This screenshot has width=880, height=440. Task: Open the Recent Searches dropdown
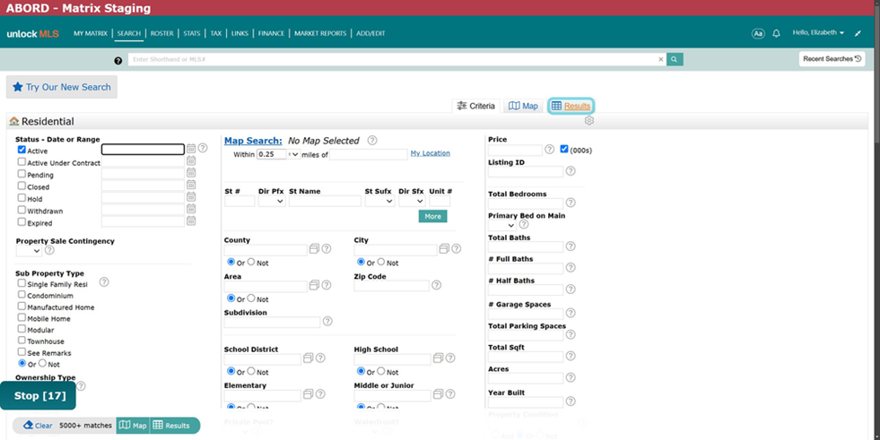pos(832,59)
